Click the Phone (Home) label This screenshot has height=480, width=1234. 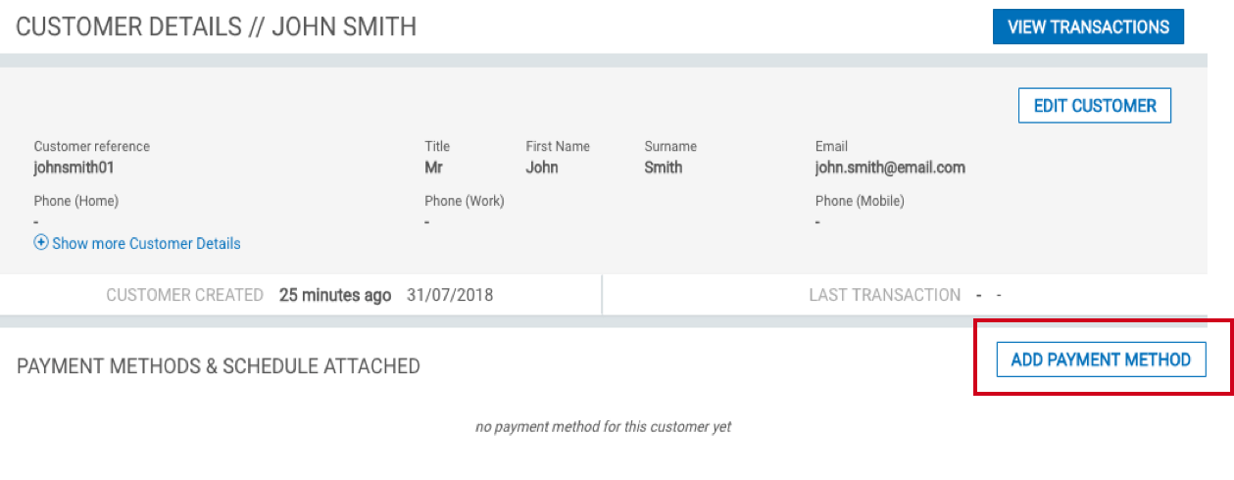click(x=76, y=201)
